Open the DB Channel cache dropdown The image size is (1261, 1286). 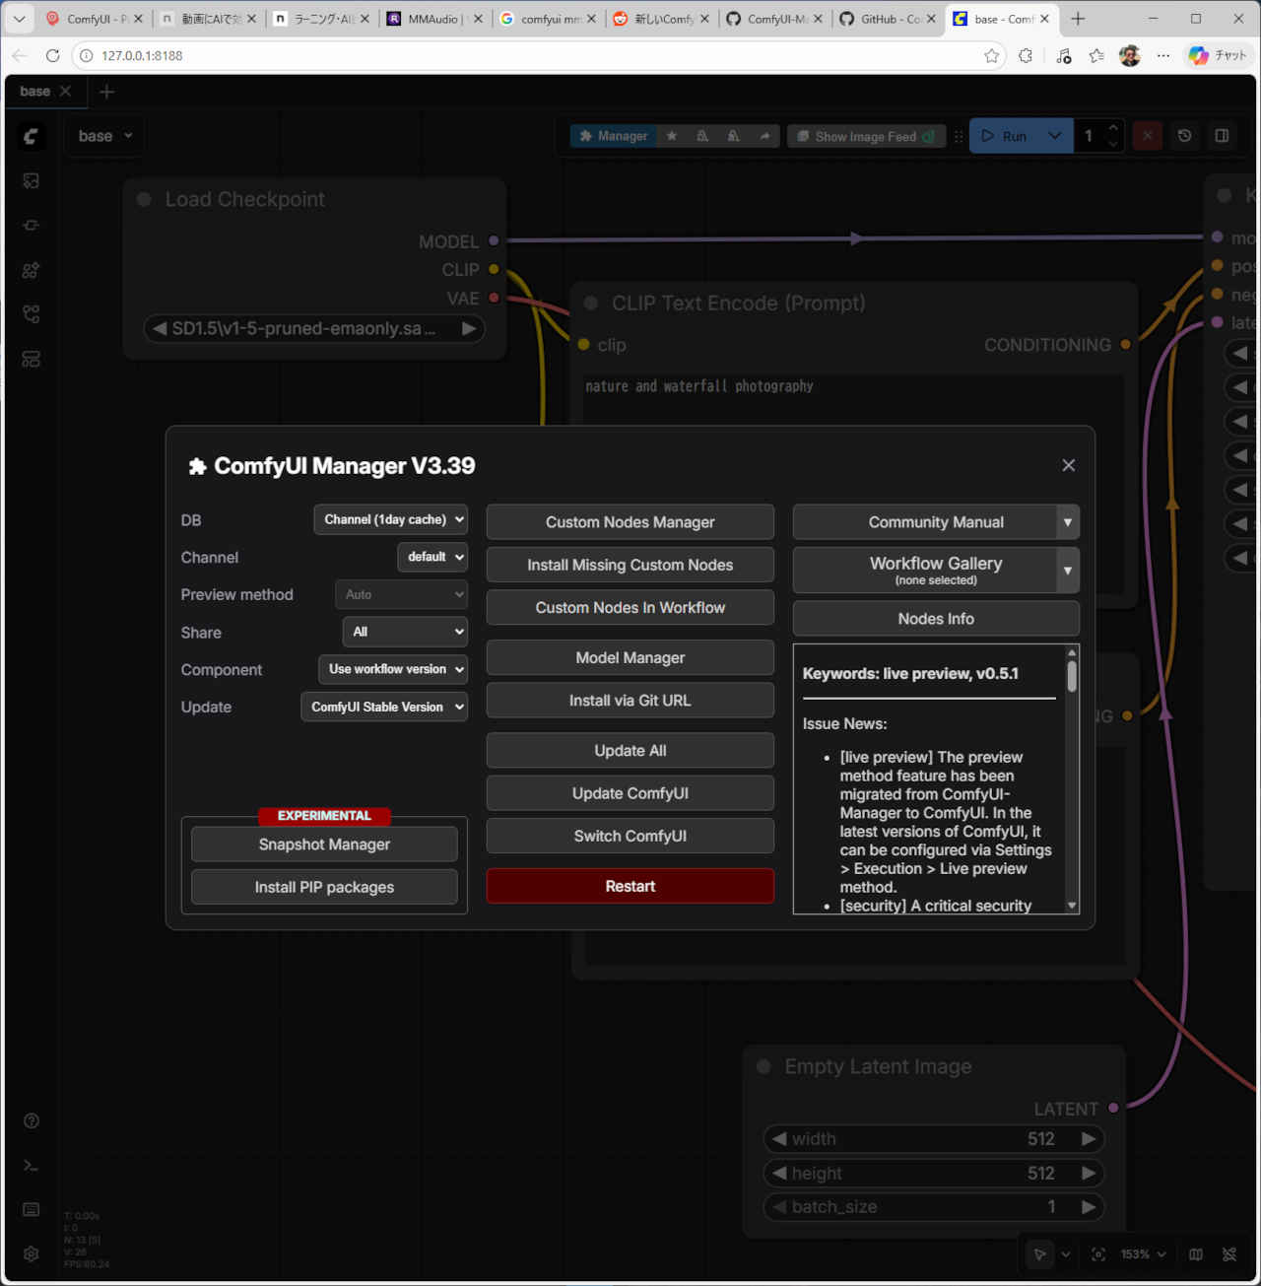coord(391,519)
